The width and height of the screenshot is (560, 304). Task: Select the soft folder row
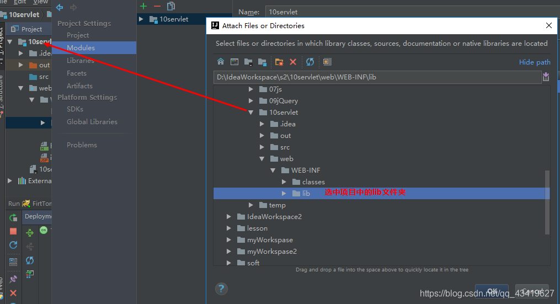tap(381, 263)
